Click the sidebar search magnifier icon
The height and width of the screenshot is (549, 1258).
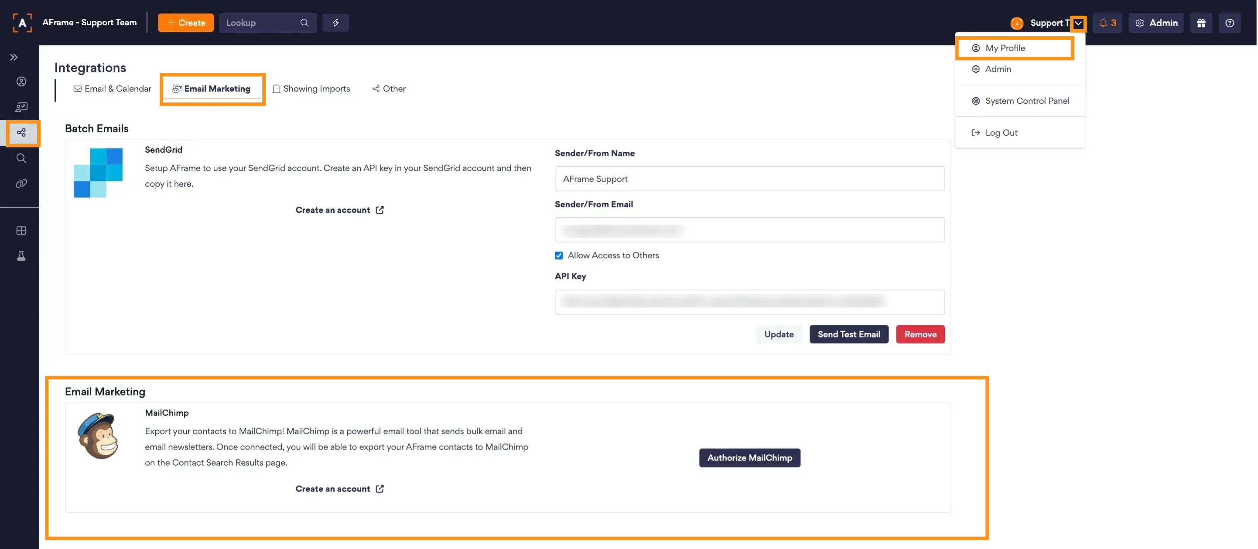pyautogui.click(x=21, y=158)
